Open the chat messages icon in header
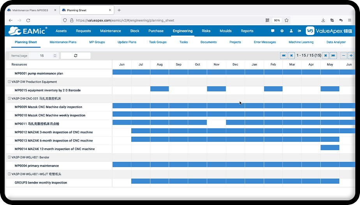The width and height of the screenshot is (360, 205). (273, 31)
